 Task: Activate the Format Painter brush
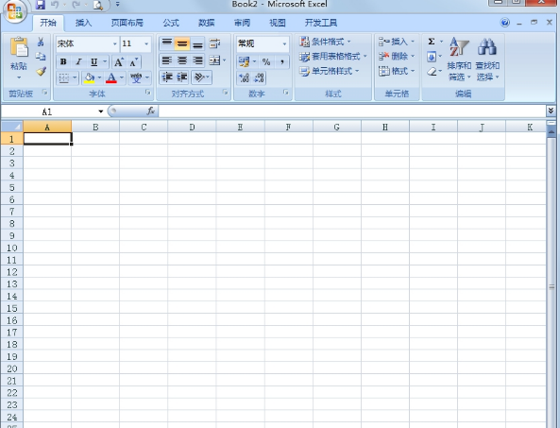click(x=41, y=71)
